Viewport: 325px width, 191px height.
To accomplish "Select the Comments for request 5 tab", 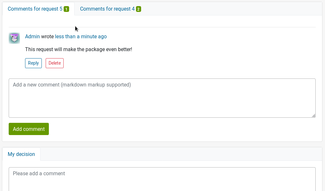I will 35,9.
